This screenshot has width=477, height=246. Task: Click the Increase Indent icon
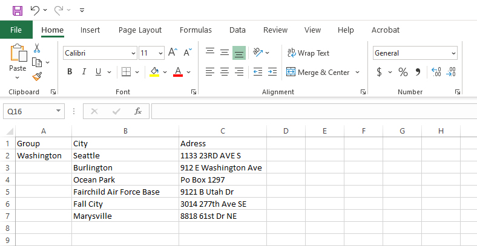272,72
